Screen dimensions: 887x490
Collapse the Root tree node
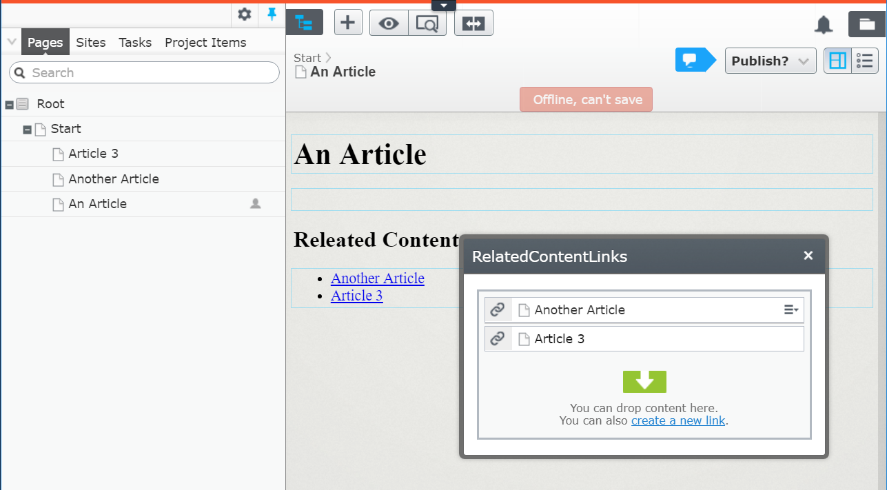coord(10,105)
